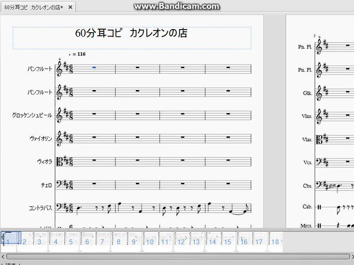Viewport: 354px width, 265px height.
Task: Click the navigator scrollbar left arrow
Action: click(x=3, y=257)
